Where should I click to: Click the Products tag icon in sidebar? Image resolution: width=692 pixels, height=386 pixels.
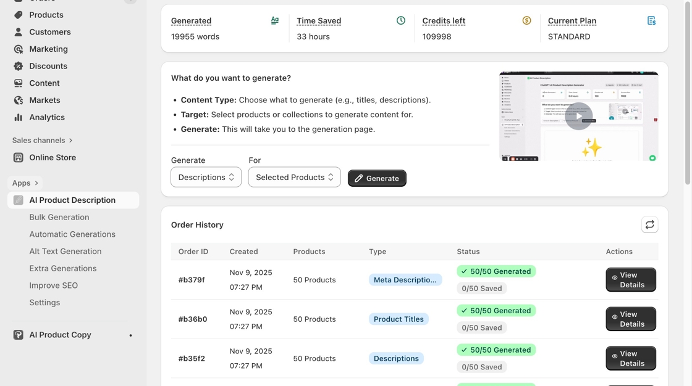point(19,15)
